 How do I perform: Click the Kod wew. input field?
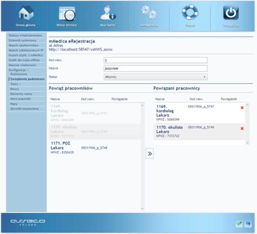click(155, 60)
